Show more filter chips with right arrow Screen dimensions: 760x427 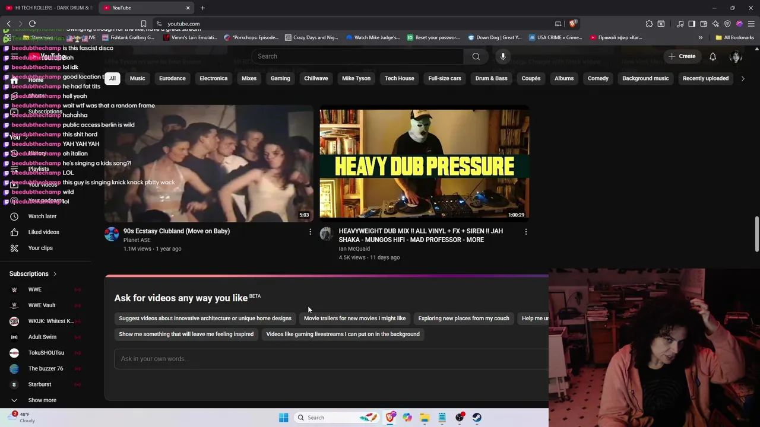tap(742, 78)
